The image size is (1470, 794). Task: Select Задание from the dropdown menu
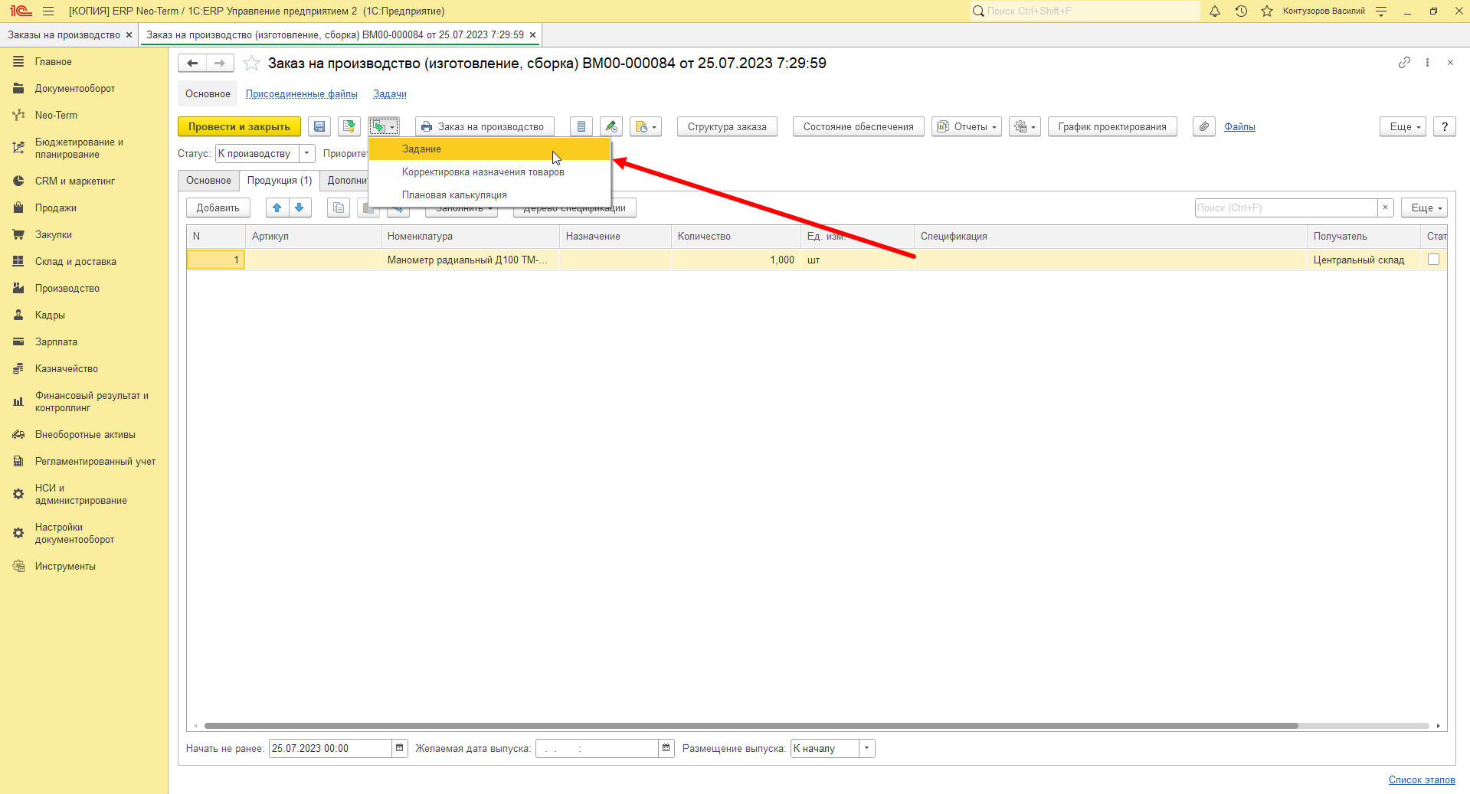(x=489, y=149)
